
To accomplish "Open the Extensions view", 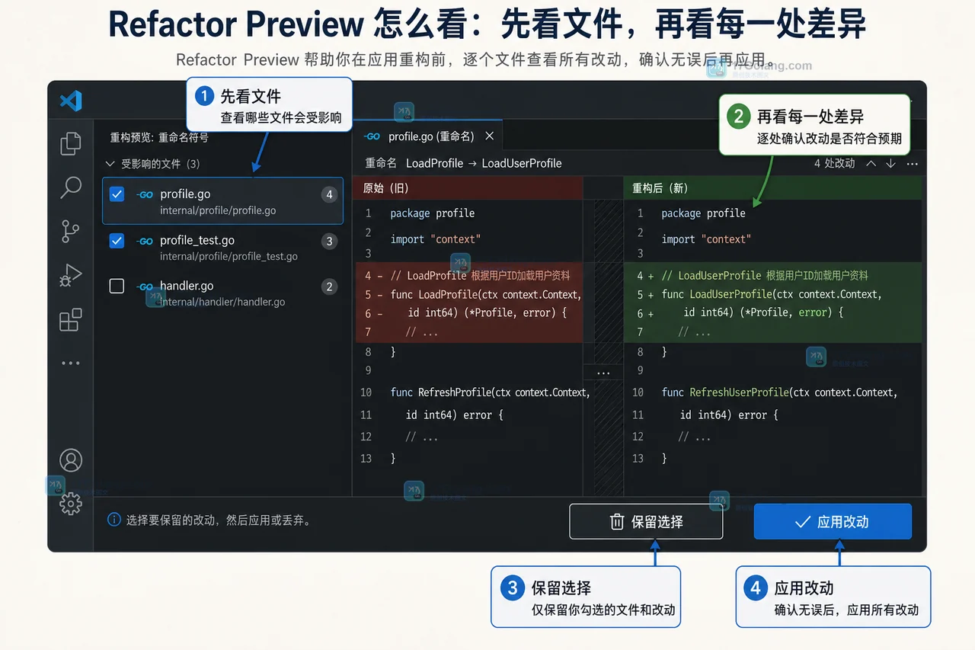I will [71, 319].
